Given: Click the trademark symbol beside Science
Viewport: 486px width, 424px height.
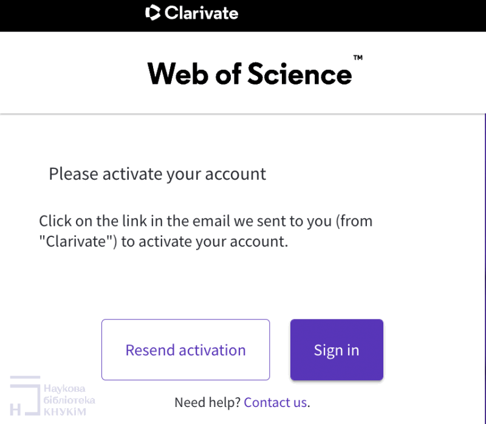Looking at the screenshot, I should tap(358, 58).
